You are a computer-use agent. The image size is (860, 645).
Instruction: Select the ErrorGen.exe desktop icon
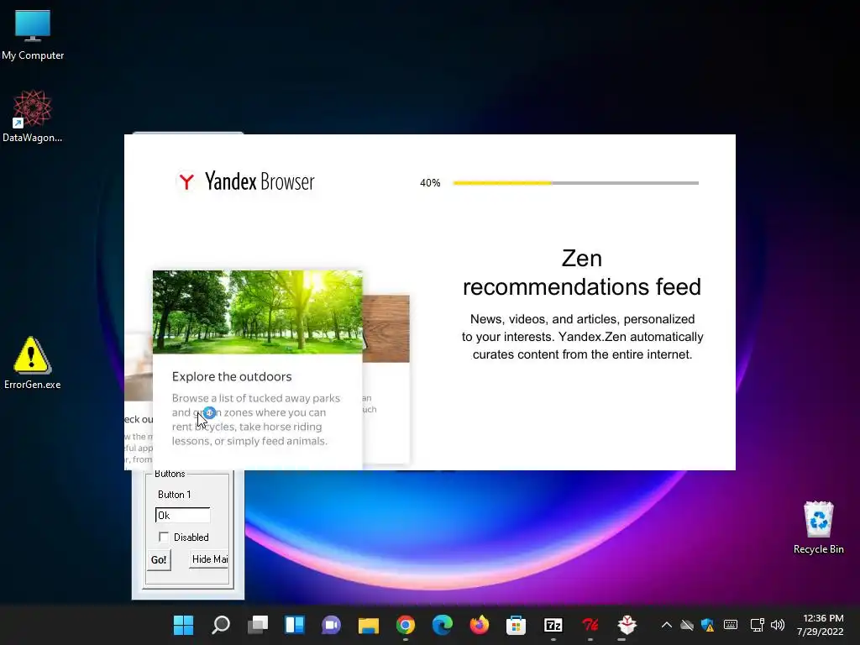(32, 363)
